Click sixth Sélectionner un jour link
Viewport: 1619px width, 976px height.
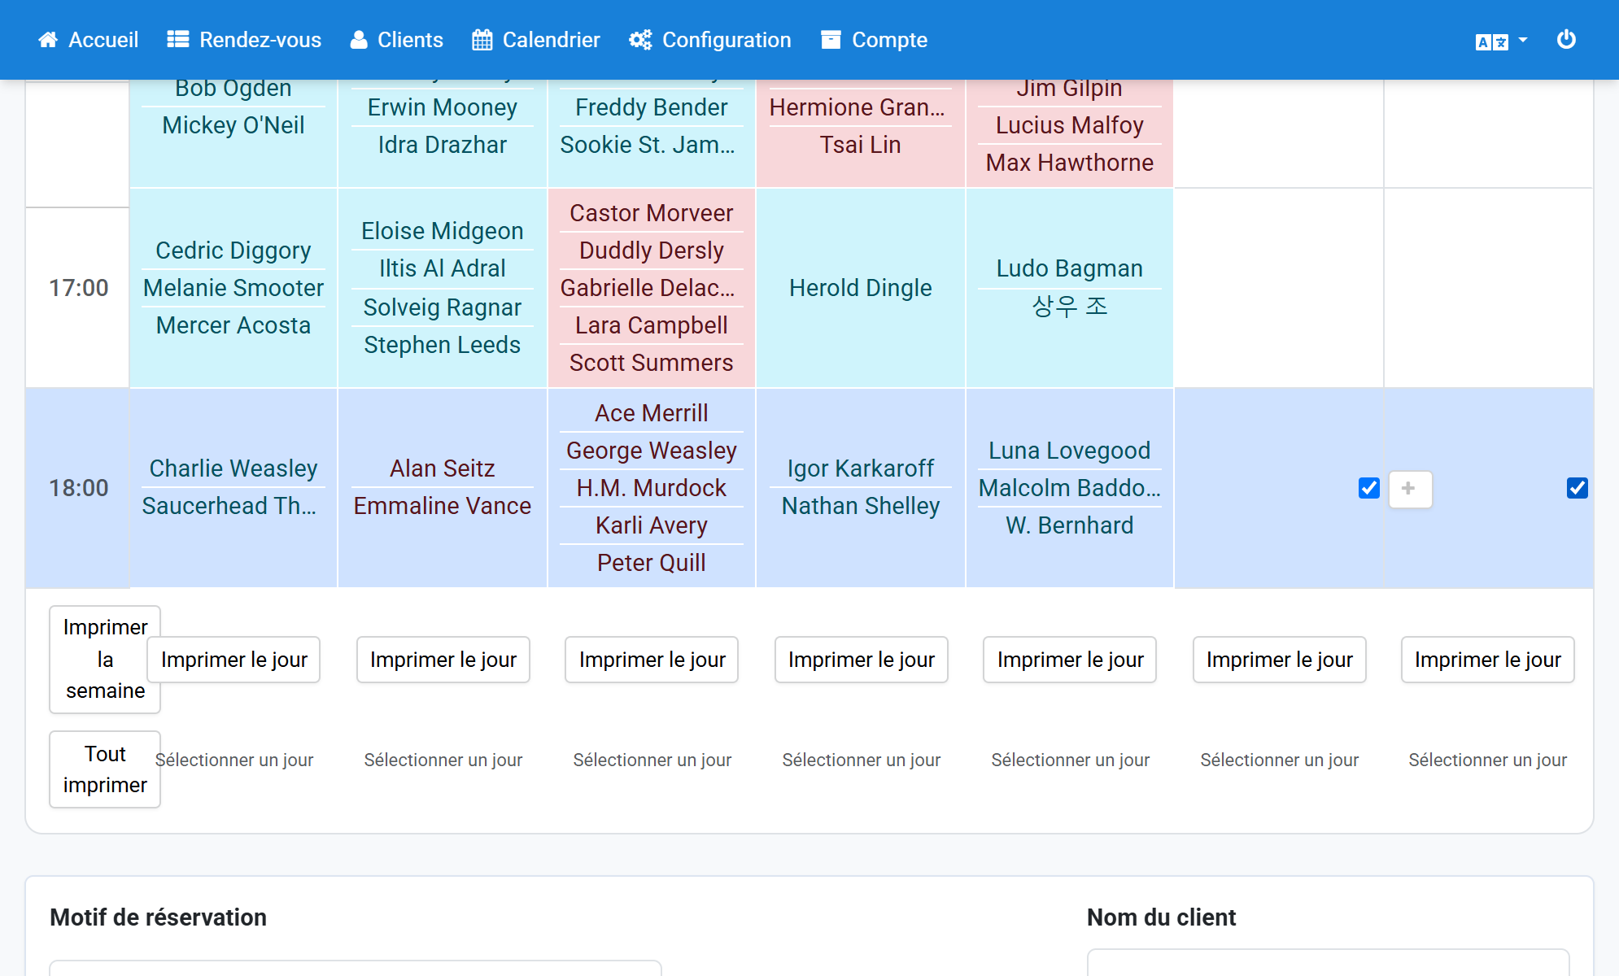point(1280,760)
